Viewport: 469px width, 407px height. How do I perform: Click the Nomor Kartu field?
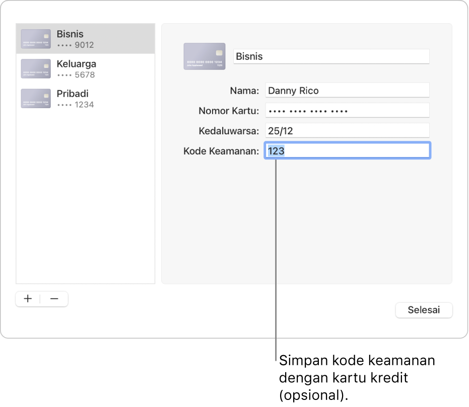[x=347, y=111]
